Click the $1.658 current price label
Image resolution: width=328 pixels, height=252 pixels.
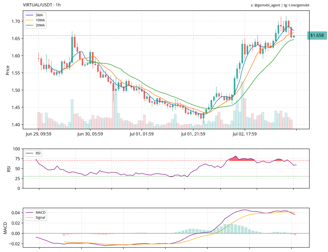point(317,35)
